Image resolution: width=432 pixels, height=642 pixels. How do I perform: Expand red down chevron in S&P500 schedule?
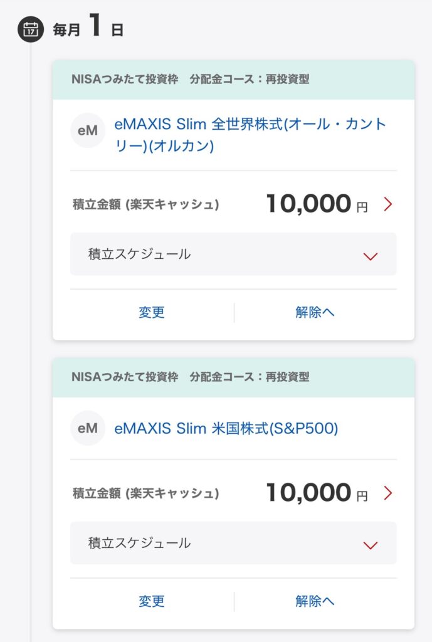371,545
